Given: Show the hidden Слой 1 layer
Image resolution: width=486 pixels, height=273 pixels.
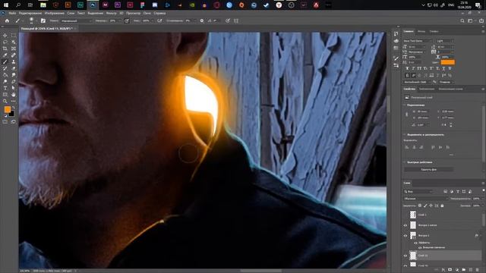Looking at the screenshot, I should click(406, 215).
